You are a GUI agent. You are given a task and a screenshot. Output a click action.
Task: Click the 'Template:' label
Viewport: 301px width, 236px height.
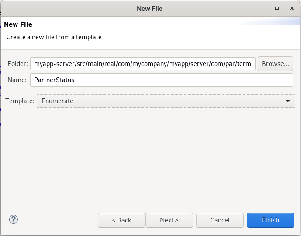point(20,101)
